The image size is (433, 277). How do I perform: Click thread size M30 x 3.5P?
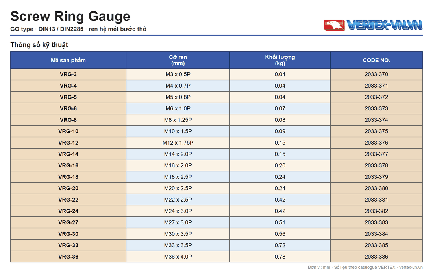[x=178, y=234]
